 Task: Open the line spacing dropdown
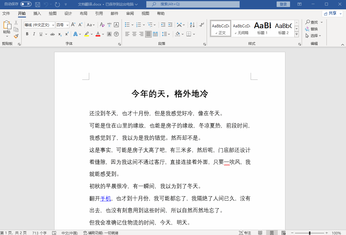point(166,34)
